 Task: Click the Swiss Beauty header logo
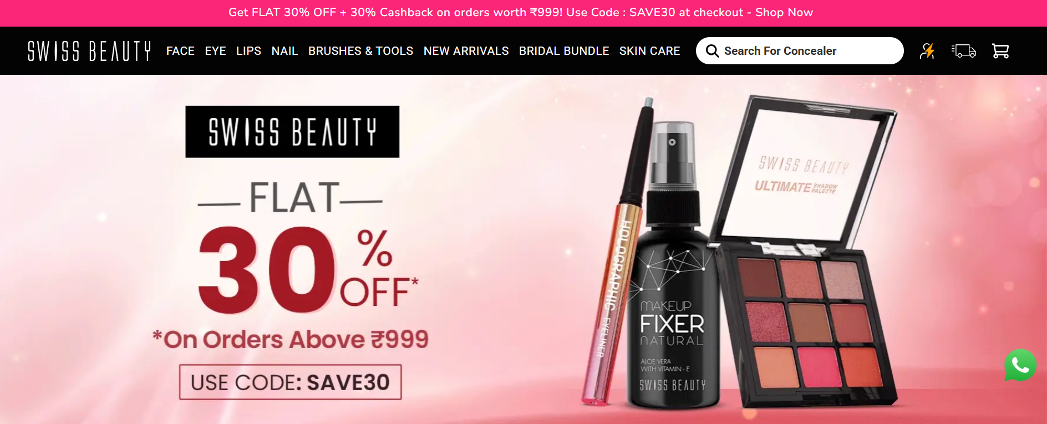89,51
